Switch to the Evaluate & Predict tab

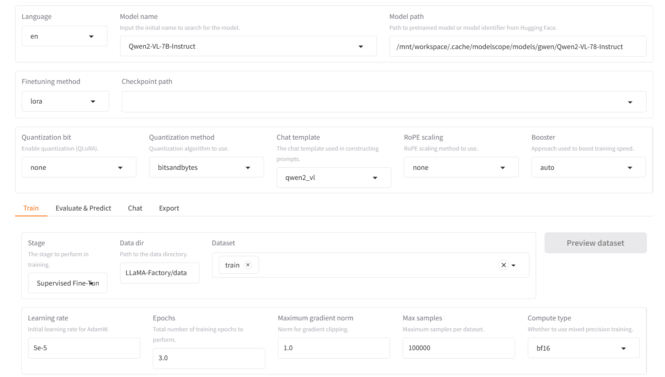tap(83, 208)
